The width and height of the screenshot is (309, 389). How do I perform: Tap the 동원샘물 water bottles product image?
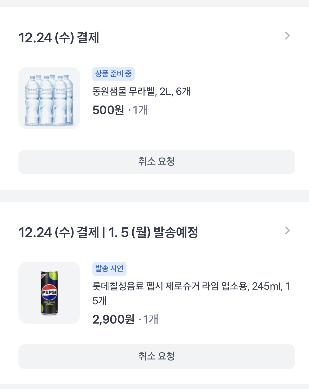49,98
